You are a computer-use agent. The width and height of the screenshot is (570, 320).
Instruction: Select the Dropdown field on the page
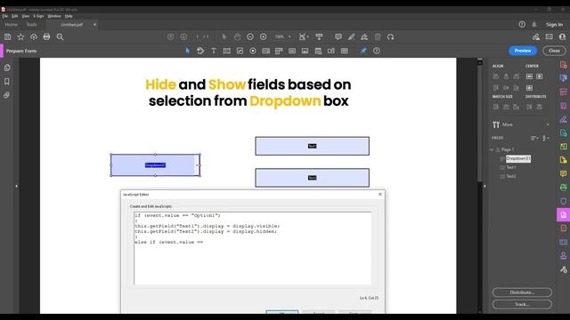pos(155,165)
